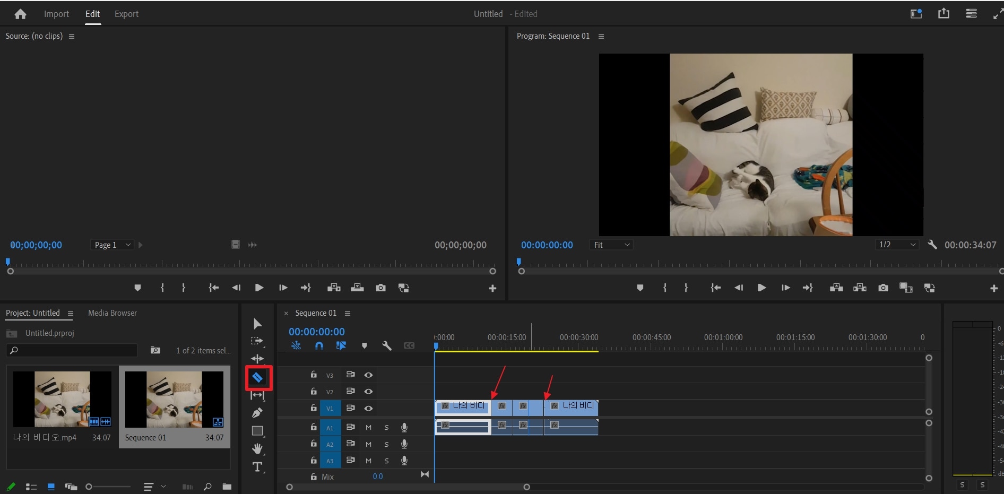The image size is (1004, 494).
Task: Select the Sequence 01 thumbnail in Project panel
Action: tap(174, 399)
